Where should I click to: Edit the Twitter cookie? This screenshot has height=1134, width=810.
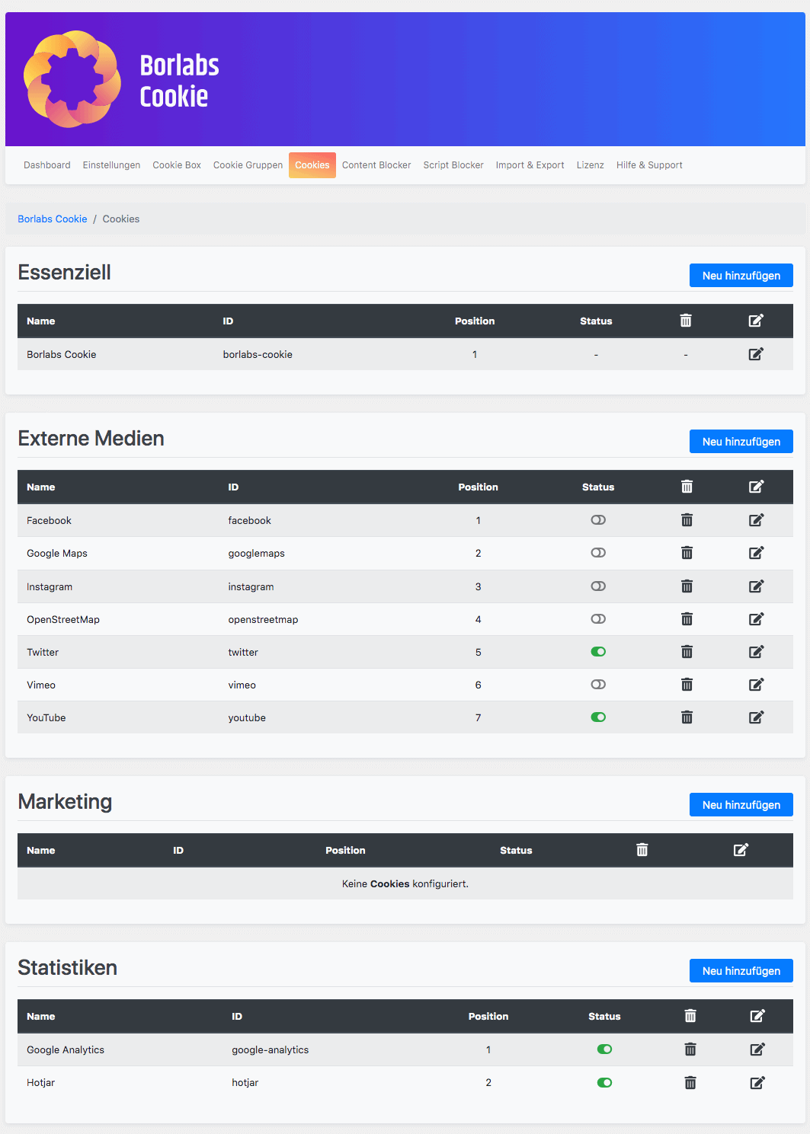pos(756,652)
